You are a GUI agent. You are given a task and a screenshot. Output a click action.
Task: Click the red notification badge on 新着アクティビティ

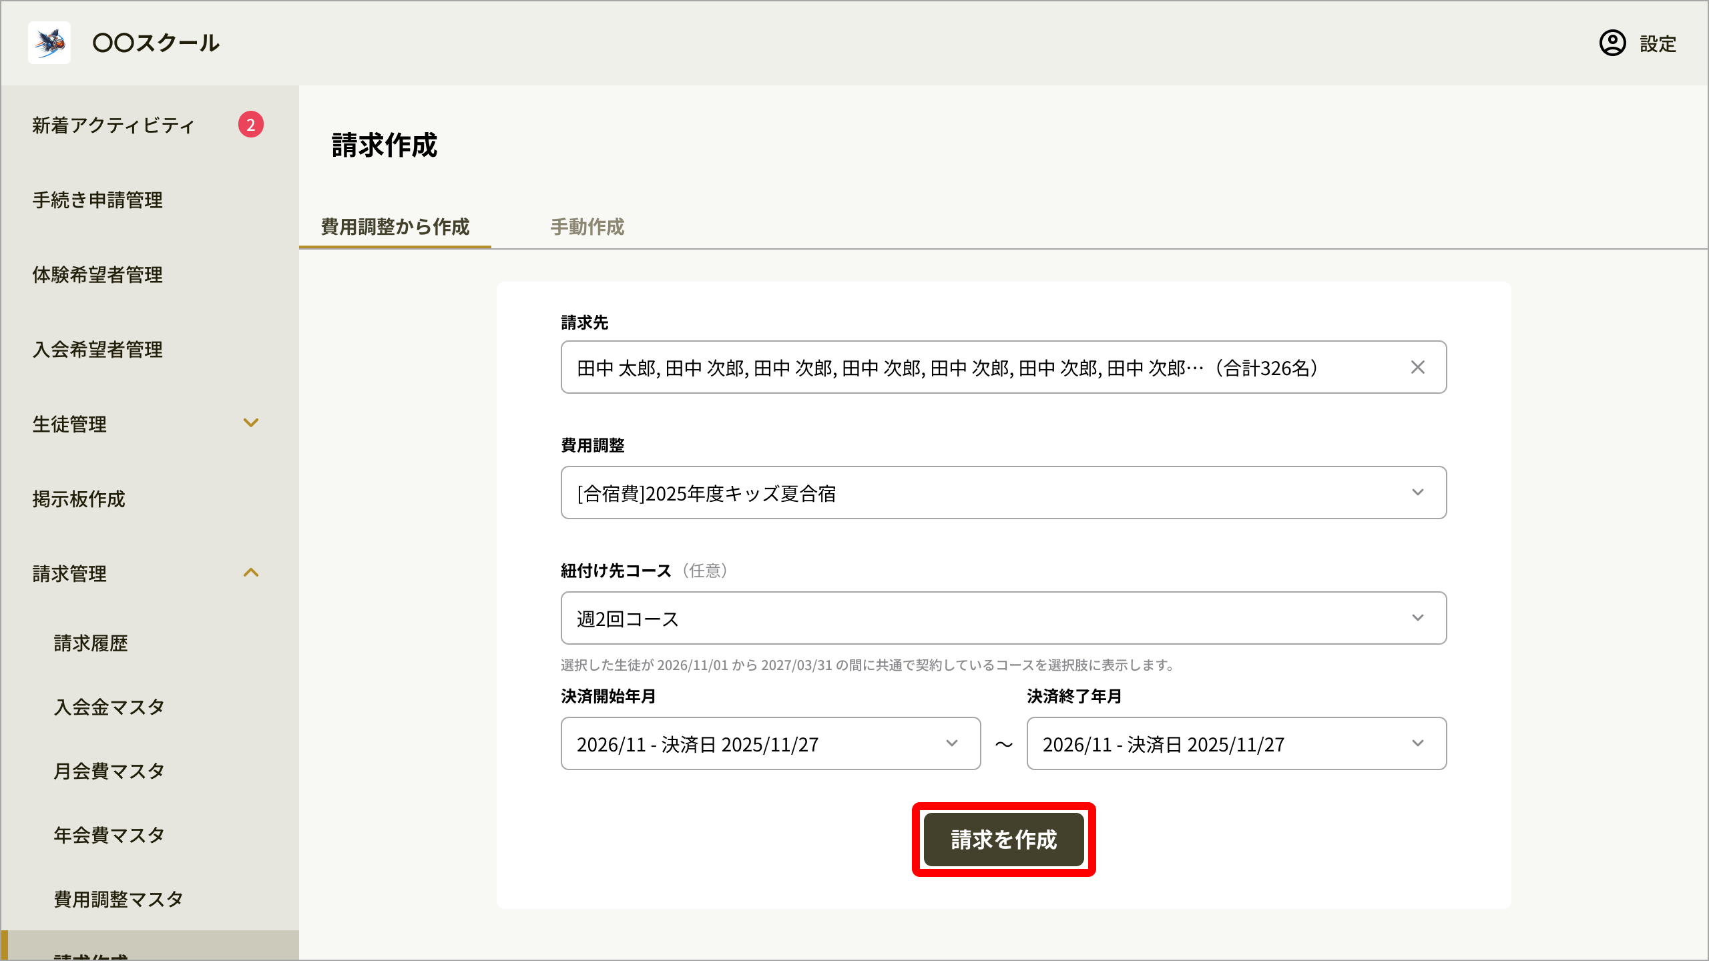[x=251, y=125]
